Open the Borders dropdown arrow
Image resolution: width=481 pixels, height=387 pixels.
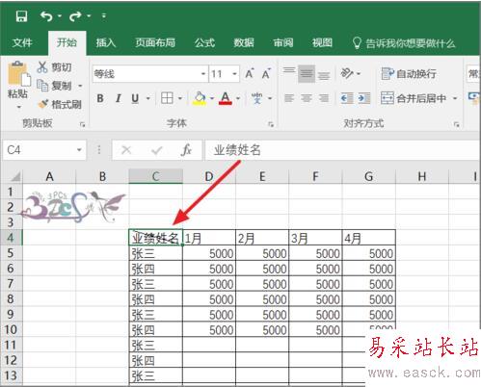pyautogui.click(x=180, y=98)
